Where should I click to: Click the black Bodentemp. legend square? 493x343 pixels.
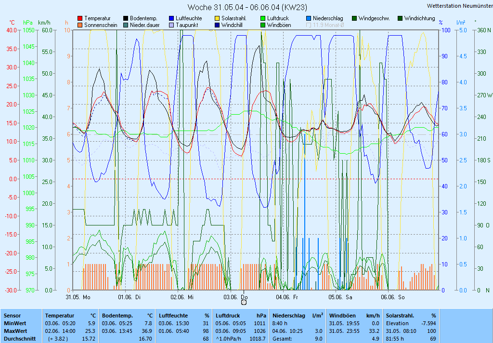[x=126, y=18]
